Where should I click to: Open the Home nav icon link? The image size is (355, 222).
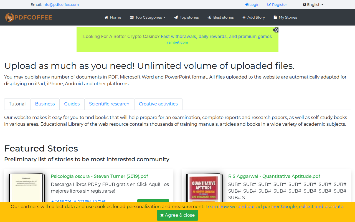pos(106,17)
